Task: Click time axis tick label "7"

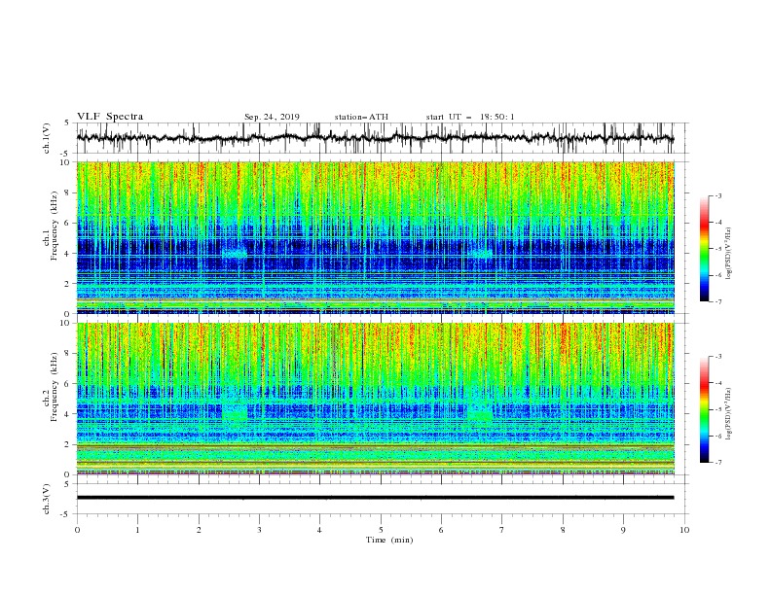Action: (502, 530)
